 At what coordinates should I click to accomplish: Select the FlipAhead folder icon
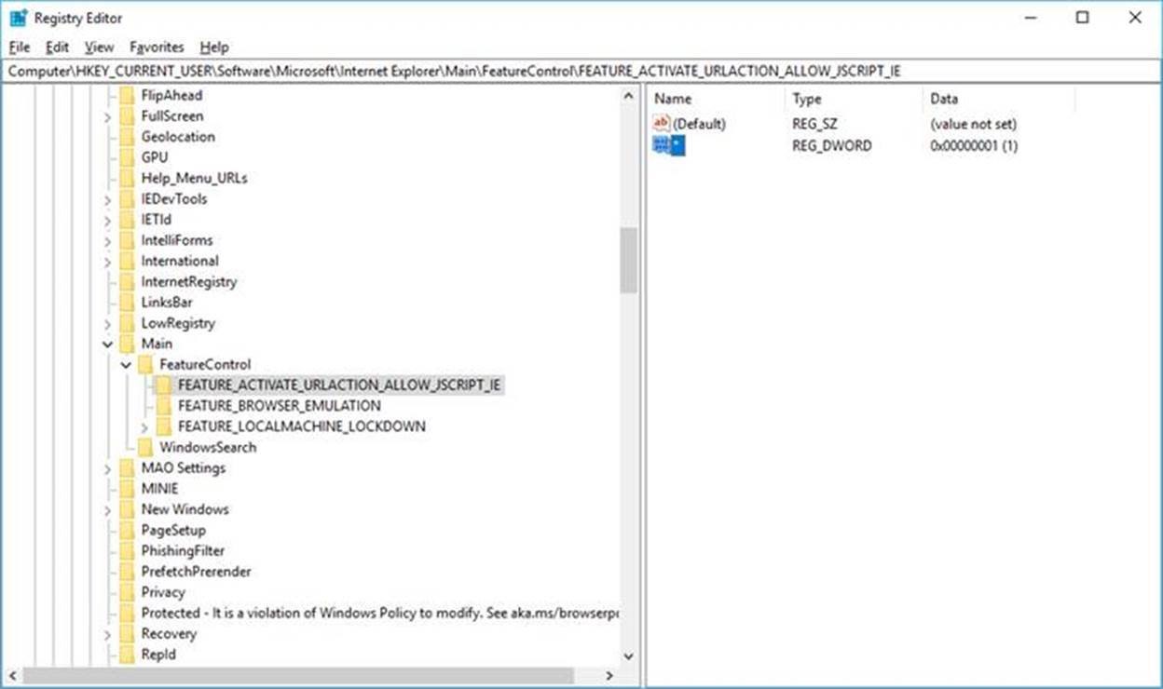coord(127,95)
